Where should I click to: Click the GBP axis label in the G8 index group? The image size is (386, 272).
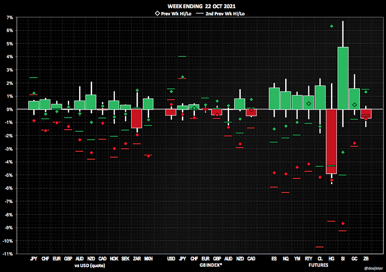(217, 258)
